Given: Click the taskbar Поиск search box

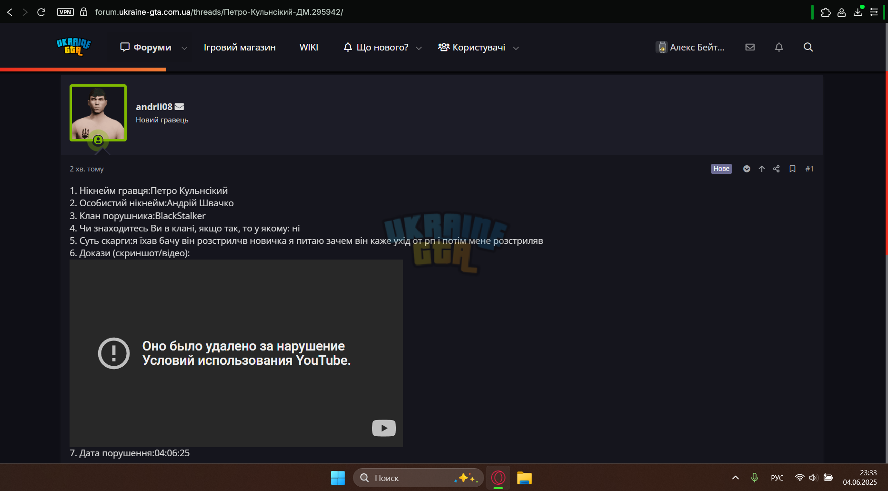Looking at the screenshot, I should 418,478.
